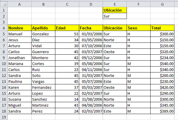Click the Apellido header cell
The image size is (178, 120).
(x=43, y=28)
